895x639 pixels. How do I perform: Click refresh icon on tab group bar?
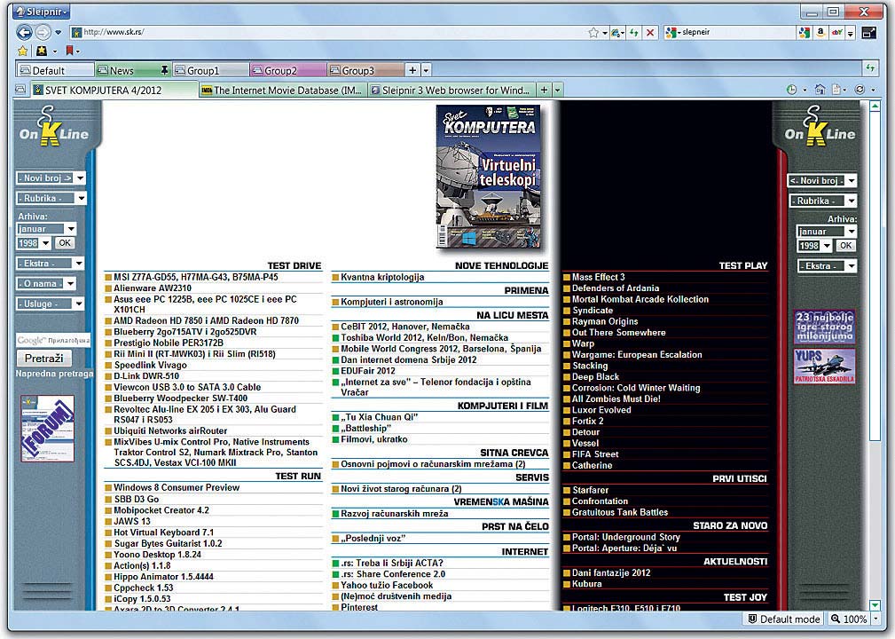tap(870, 68)
